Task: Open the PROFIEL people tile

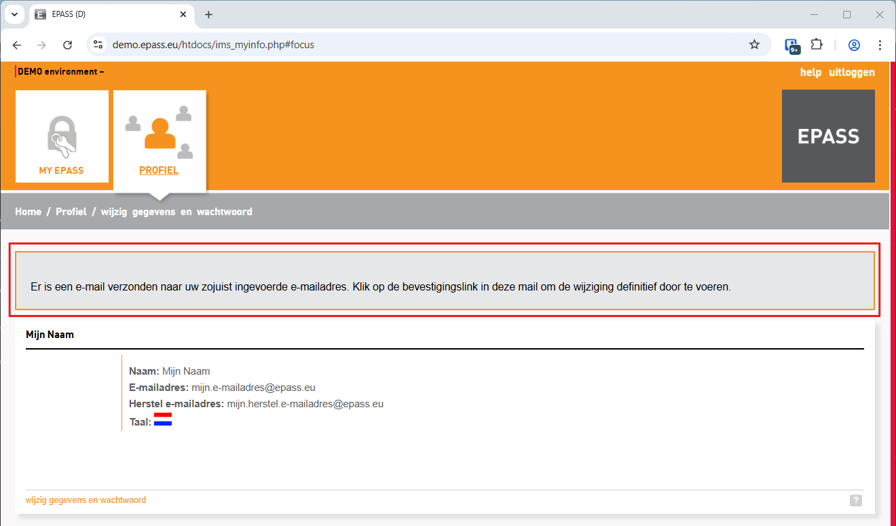Action: pyautogui.click(x=160, y=140)
